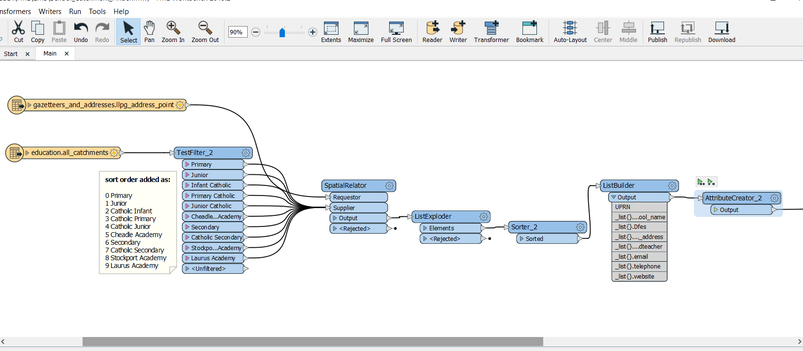Open all_catchments feature type gear
The height and width of the screenshot is (351, 803).
[114, 153]
